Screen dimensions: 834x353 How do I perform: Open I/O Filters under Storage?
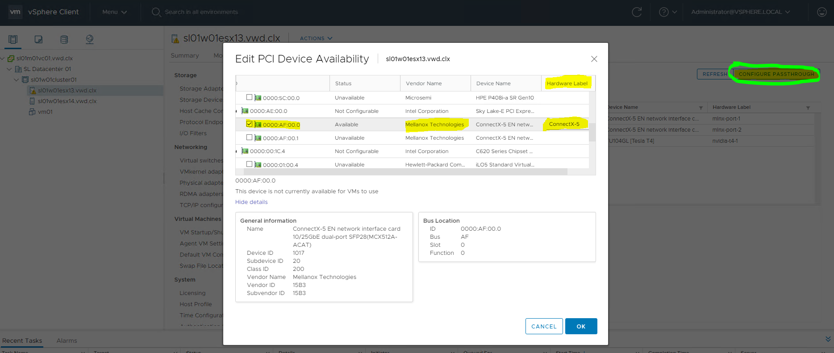tap(193, 133)
